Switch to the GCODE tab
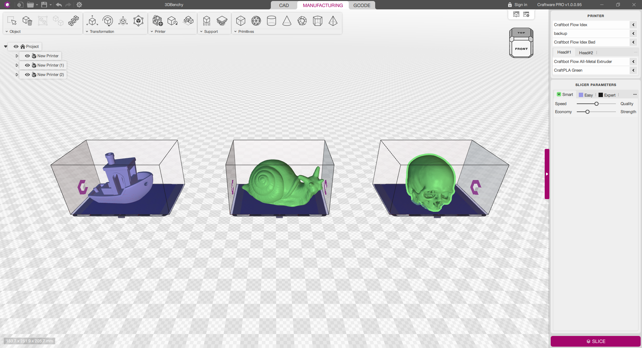642x348 pixels. point(362,5)
